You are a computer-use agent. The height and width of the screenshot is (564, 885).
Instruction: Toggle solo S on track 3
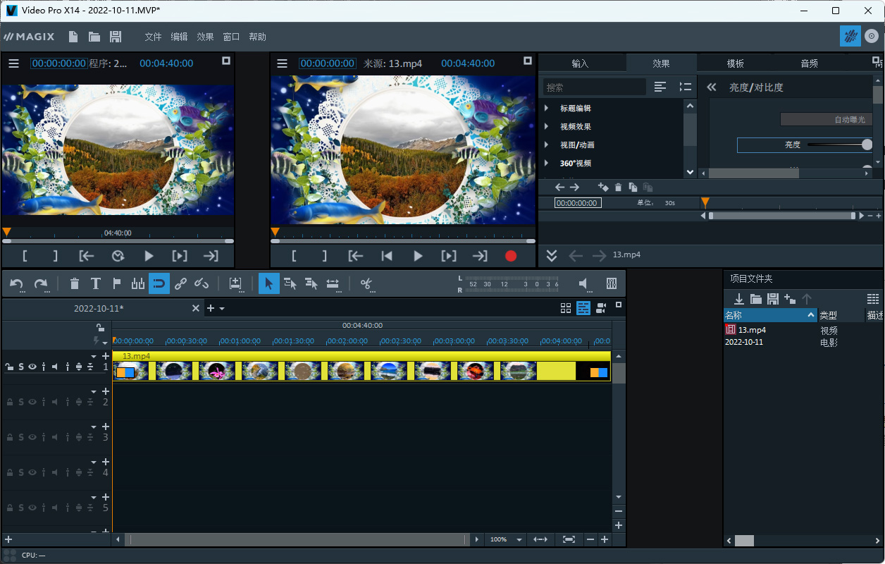pos(21,437)
